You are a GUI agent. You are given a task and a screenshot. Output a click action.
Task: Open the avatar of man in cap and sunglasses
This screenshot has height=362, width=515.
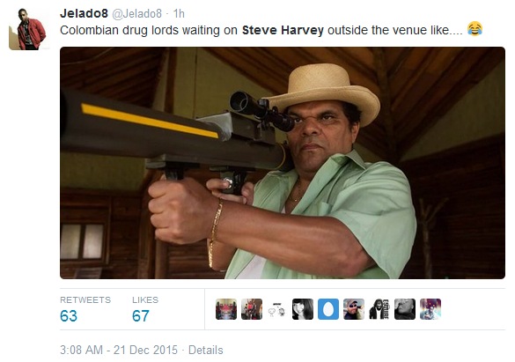point(354,309)
